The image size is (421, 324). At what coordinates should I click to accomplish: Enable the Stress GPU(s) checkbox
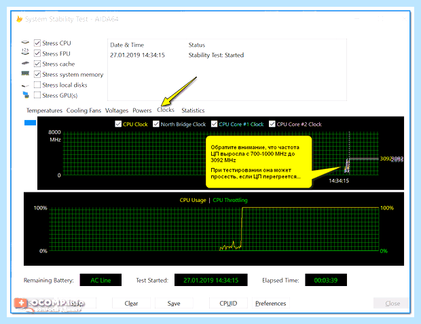click(x=37, y=95)
